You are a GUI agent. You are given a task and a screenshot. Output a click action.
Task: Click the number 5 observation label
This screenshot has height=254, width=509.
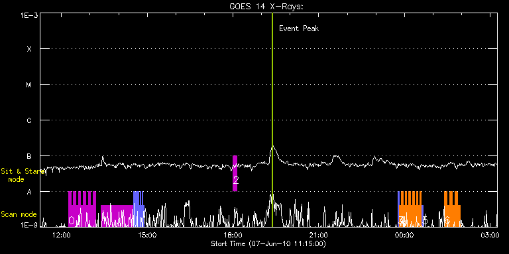[x=425, y=220]
